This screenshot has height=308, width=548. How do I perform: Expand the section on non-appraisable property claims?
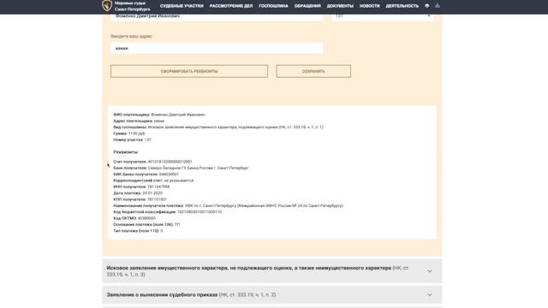272,271
